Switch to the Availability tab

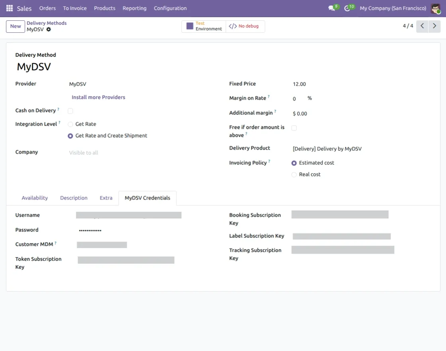(x=35, y=198)
